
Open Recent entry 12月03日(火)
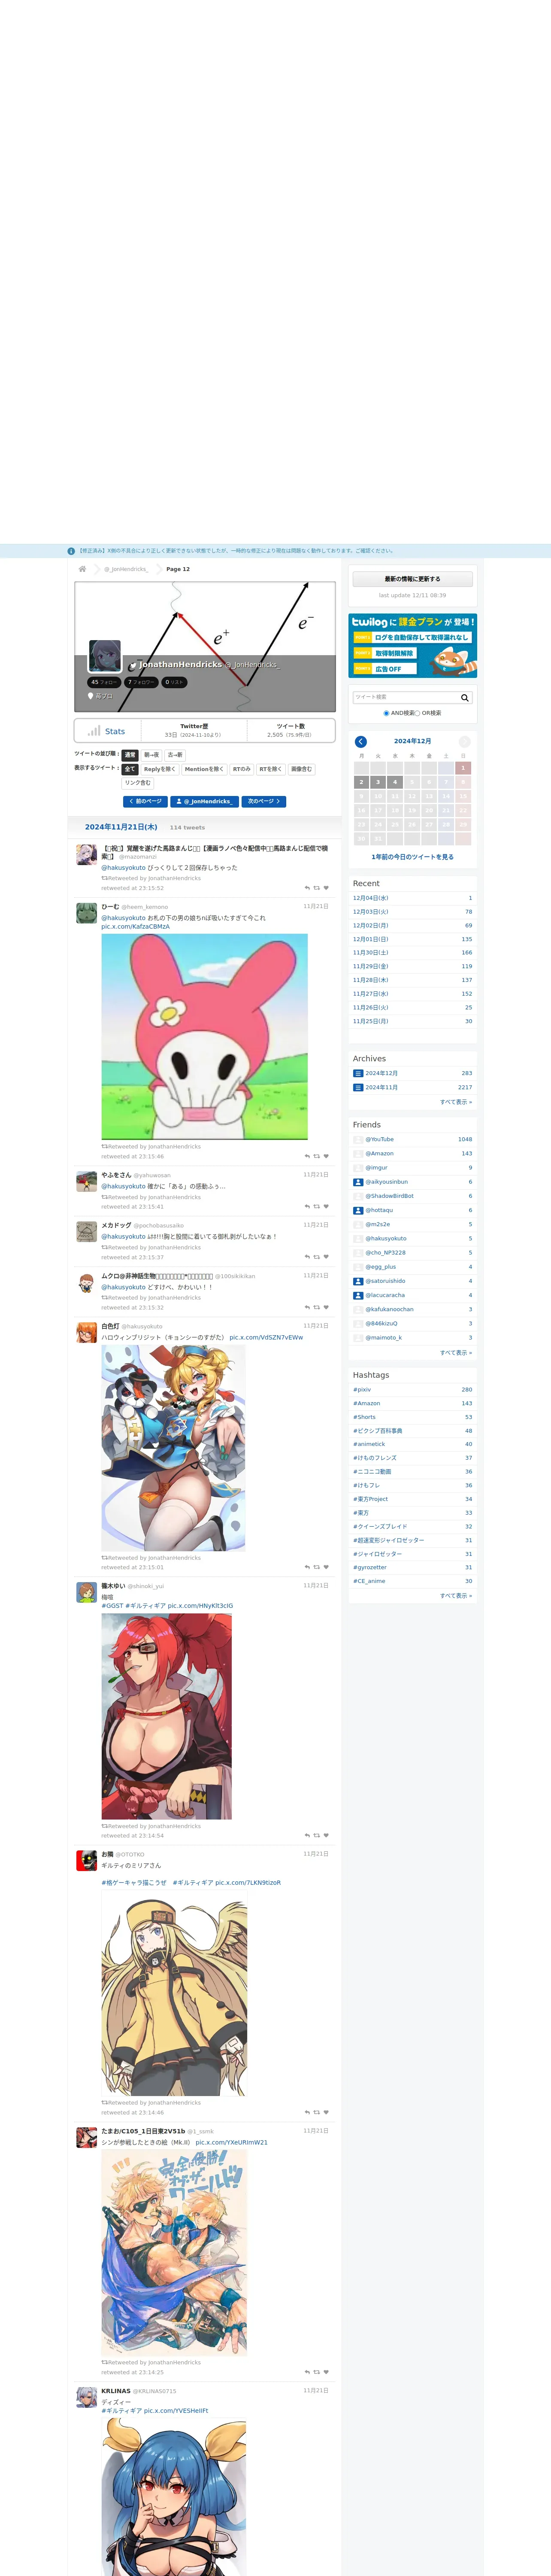(x=371, y=912)
